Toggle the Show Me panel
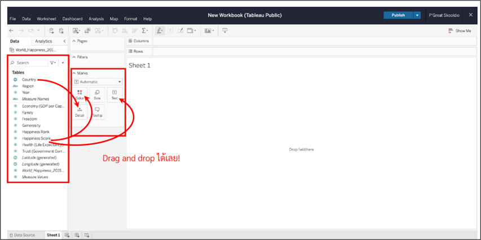Screen dimensions: 481x240 [x=459, y=31]
